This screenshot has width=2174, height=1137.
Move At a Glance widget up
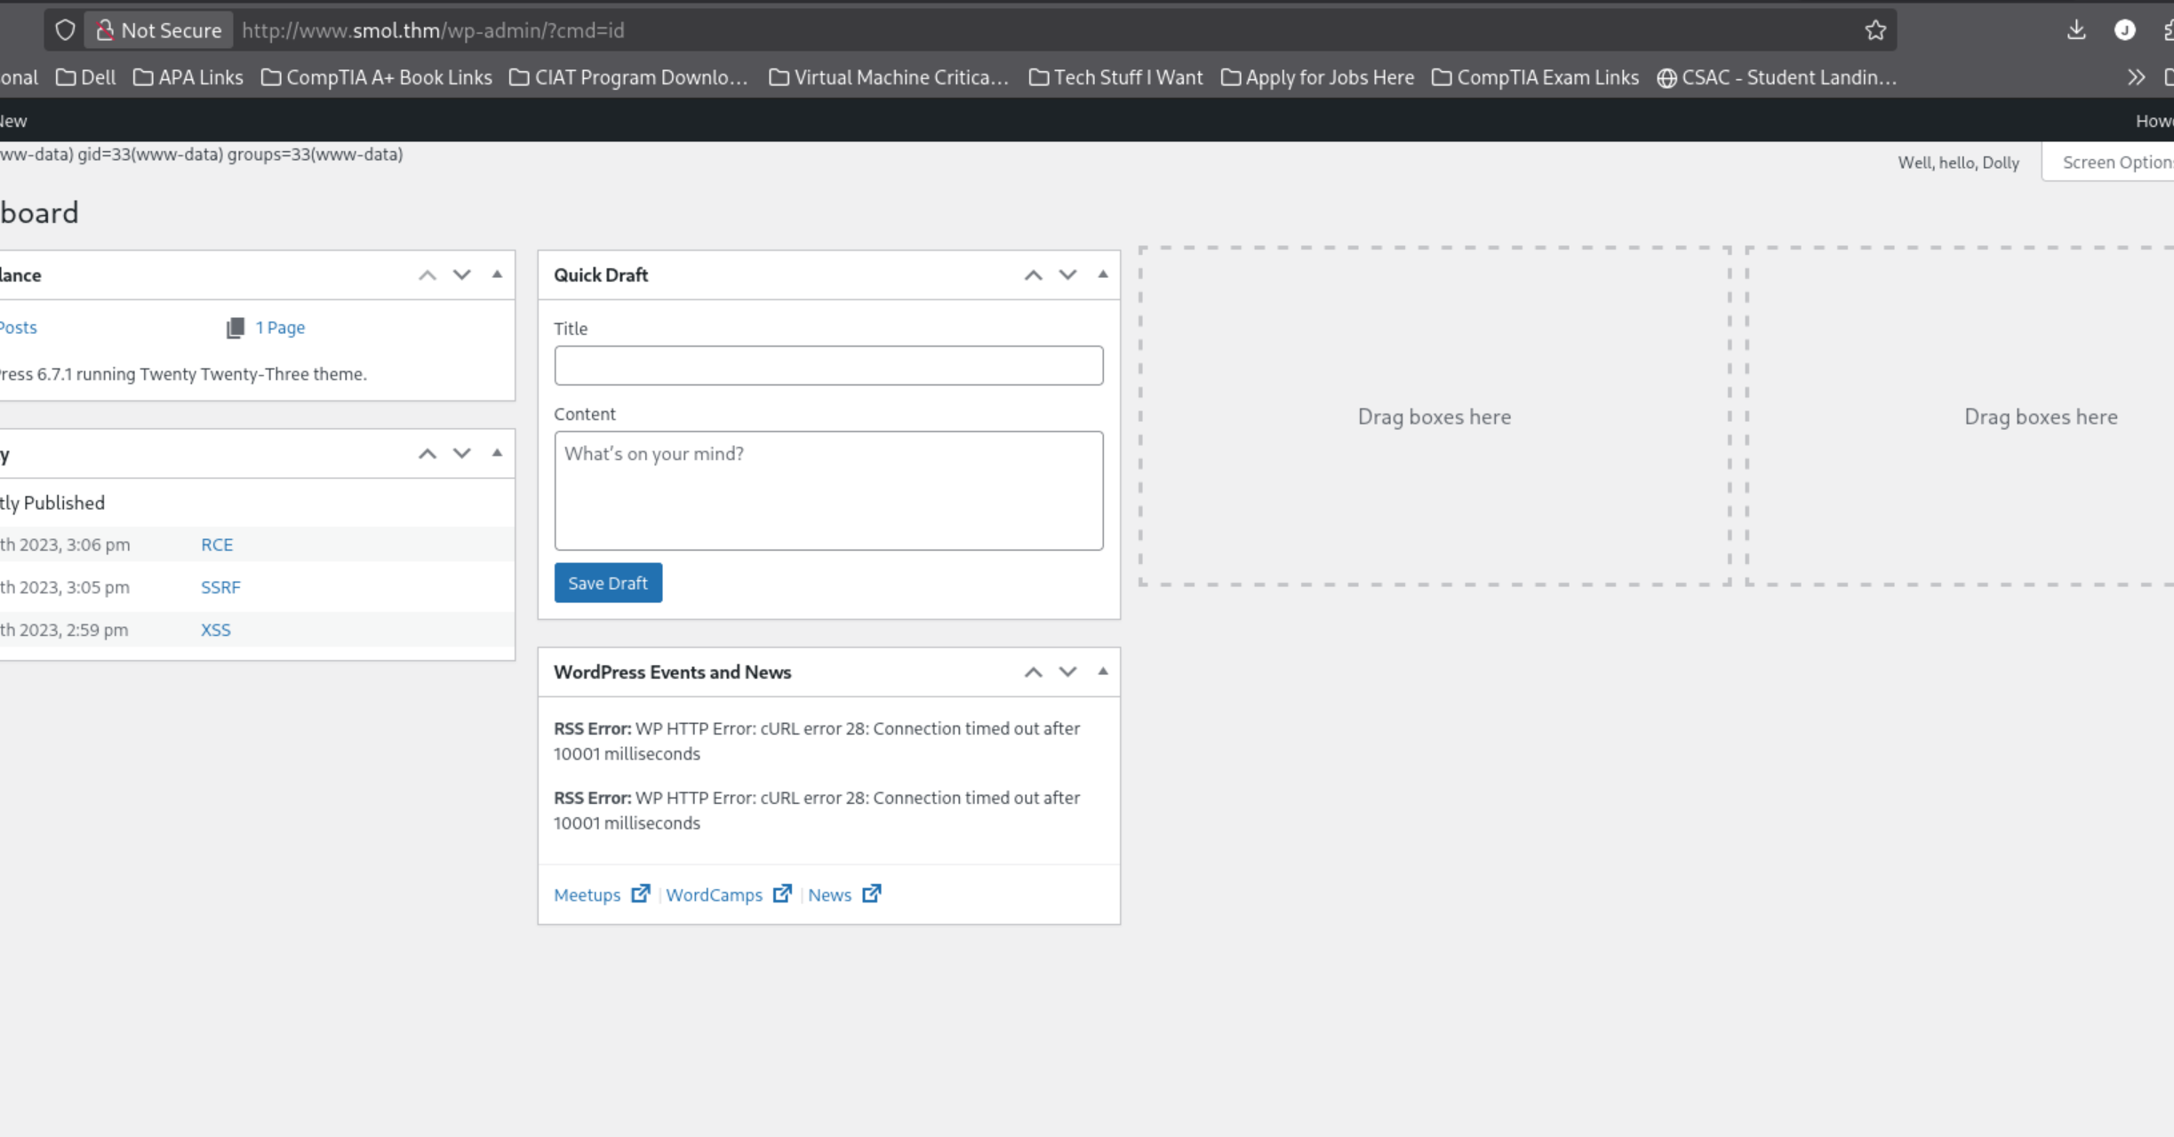(428, 275)
